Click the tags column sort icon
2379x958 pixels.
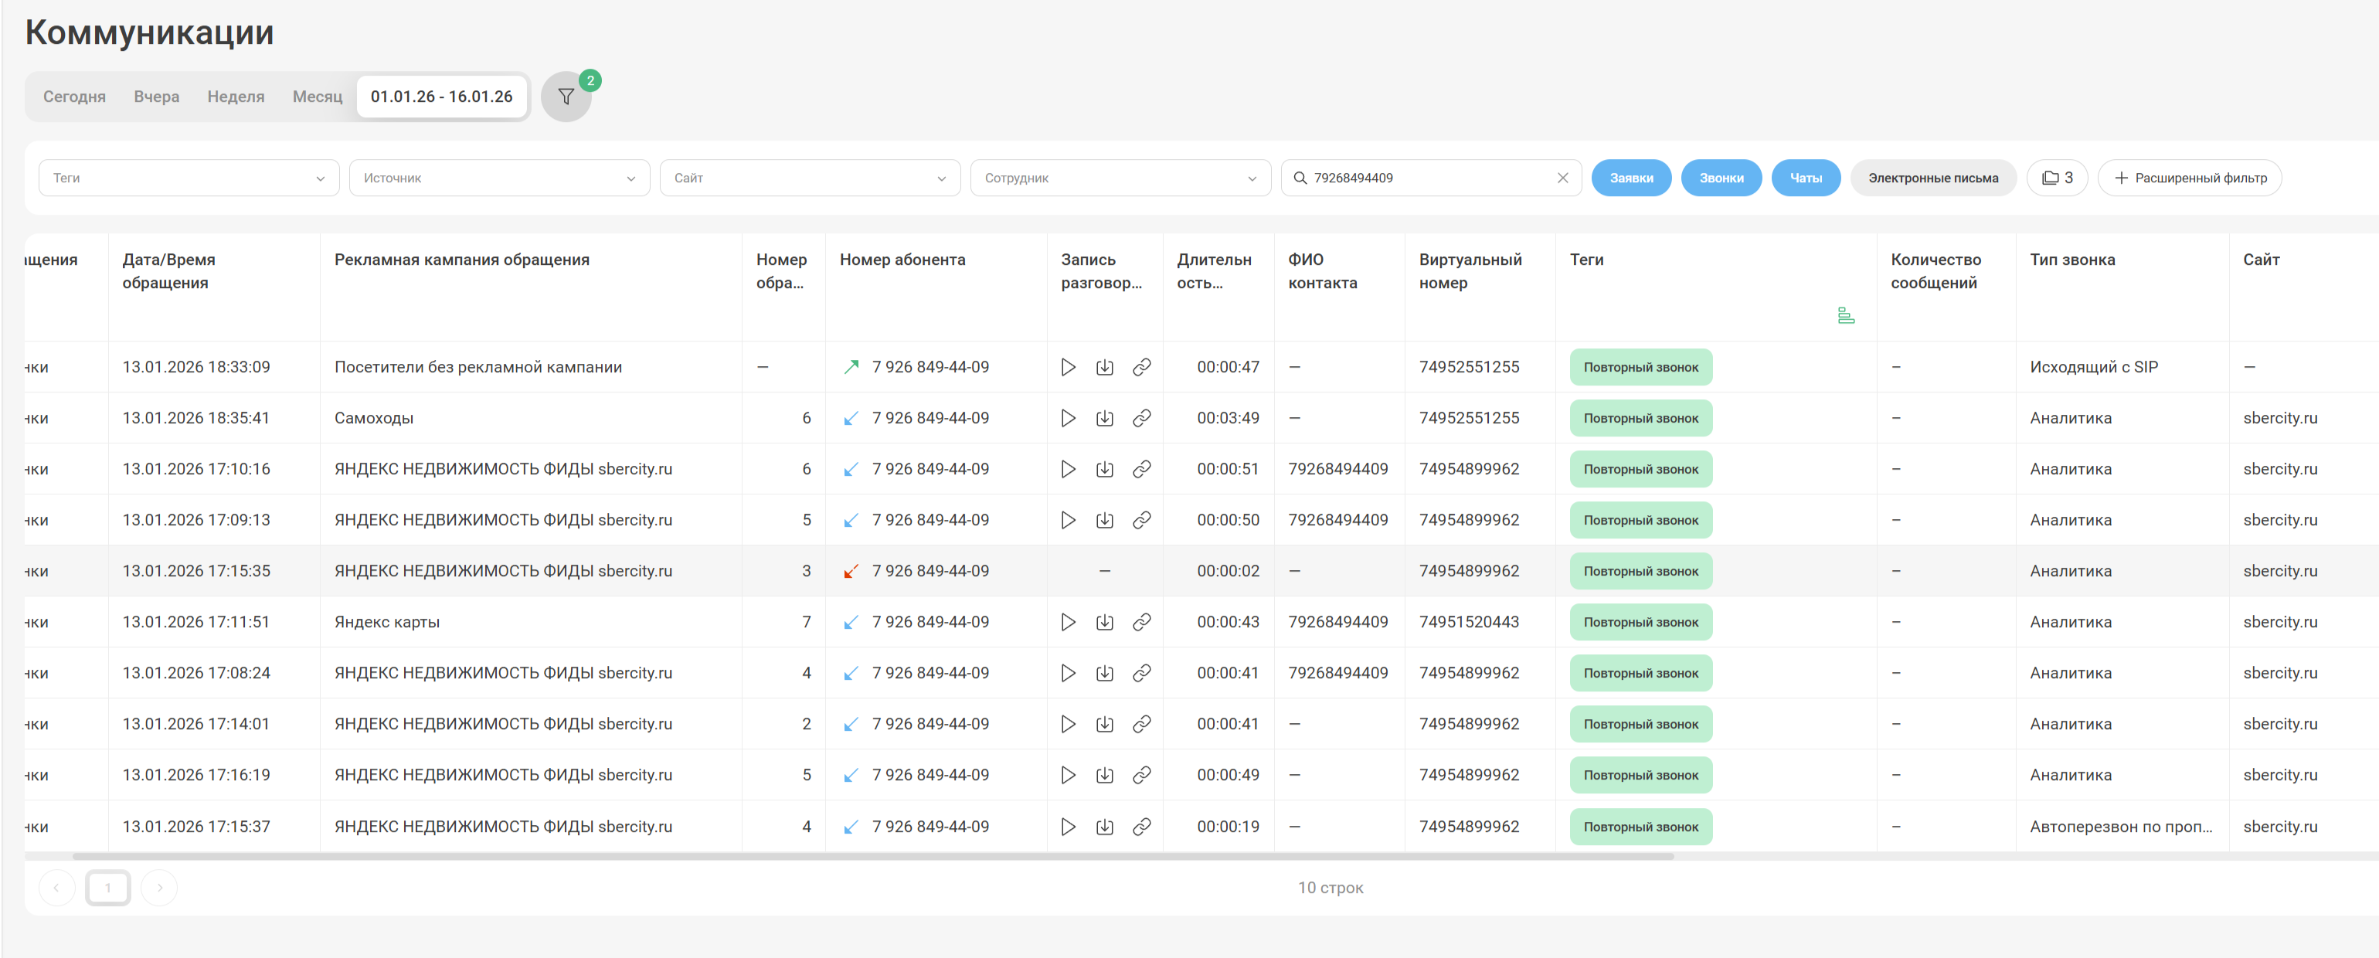(x=1844, y=316)
